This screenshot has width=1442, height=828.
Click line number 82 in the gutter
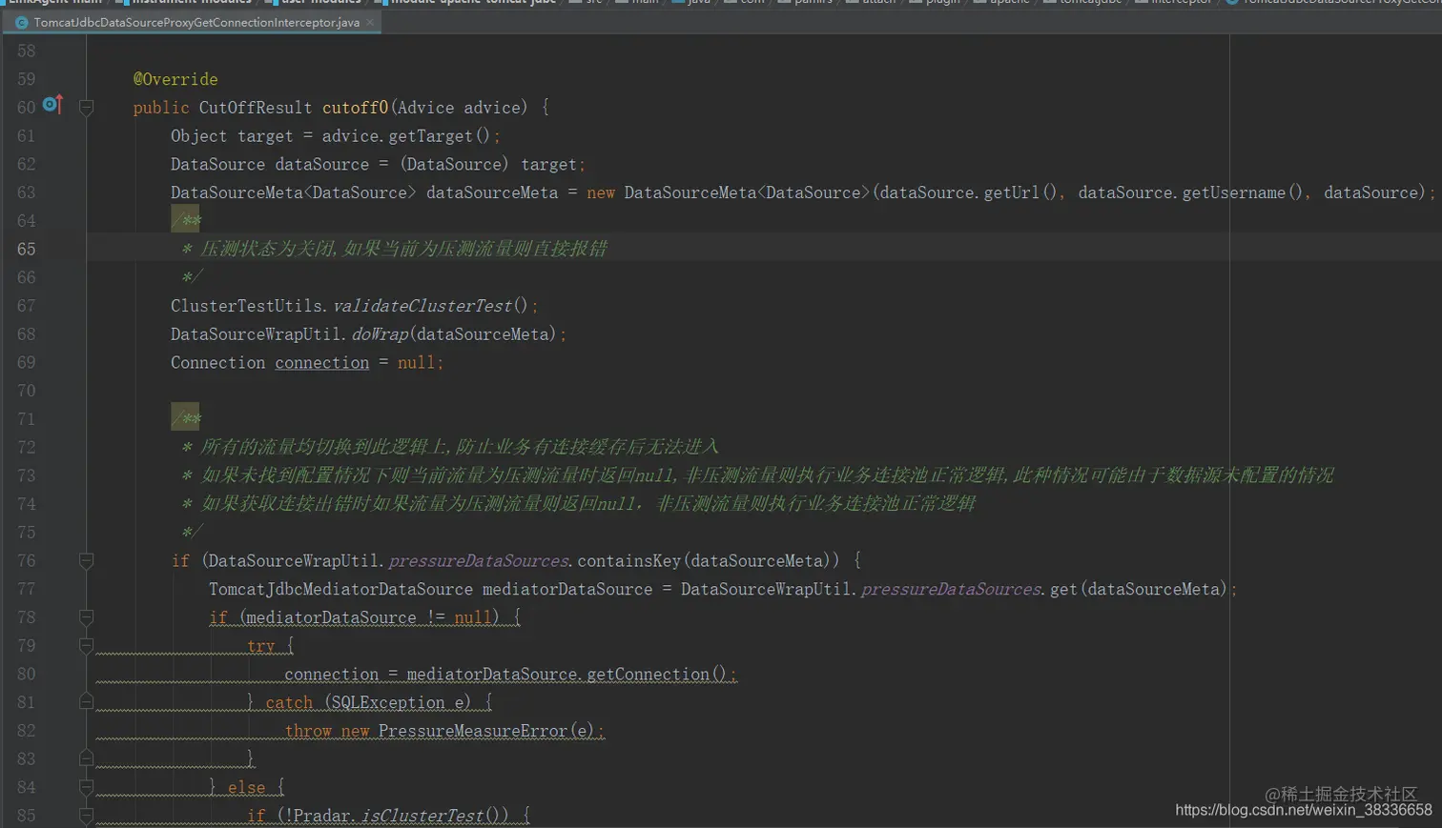pyautogui.click(x=26, y=731)
